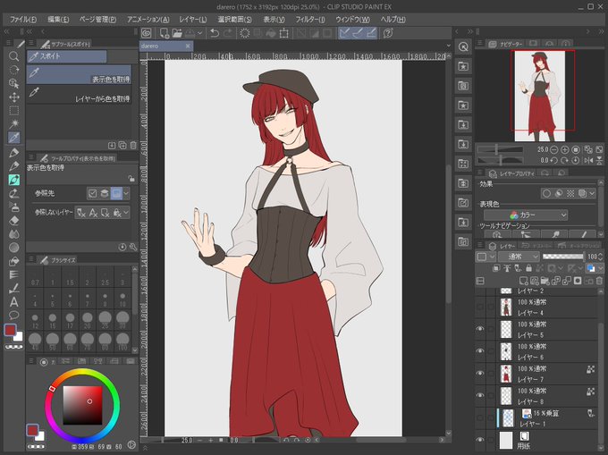Select the rectangle Selection tool
This screenshot has height=455, width=608.
pos(14,111)
